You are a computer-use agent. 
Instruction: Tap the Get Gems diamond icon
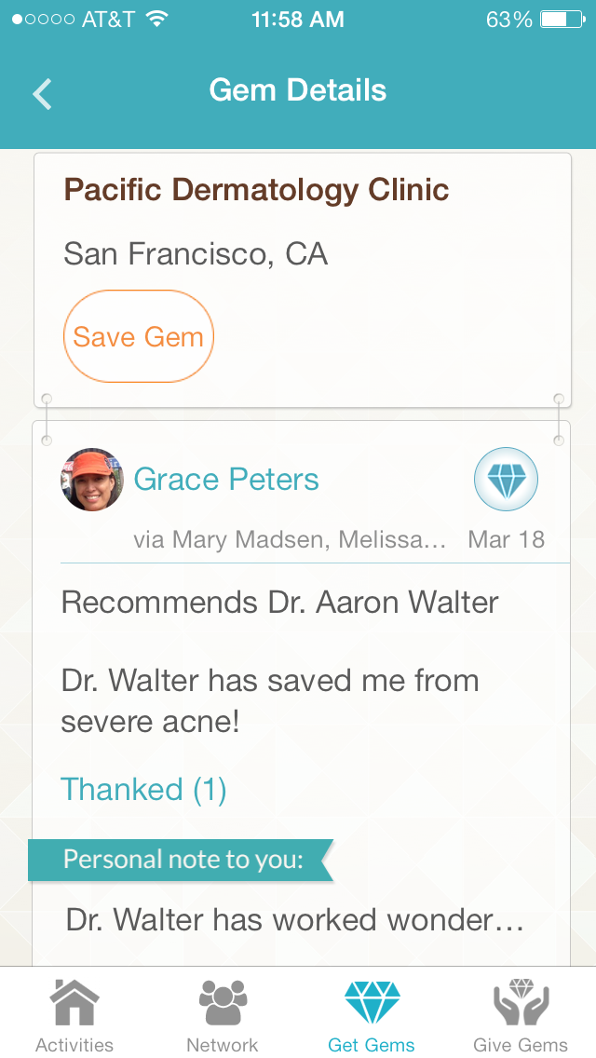[x=372, y=1003]
